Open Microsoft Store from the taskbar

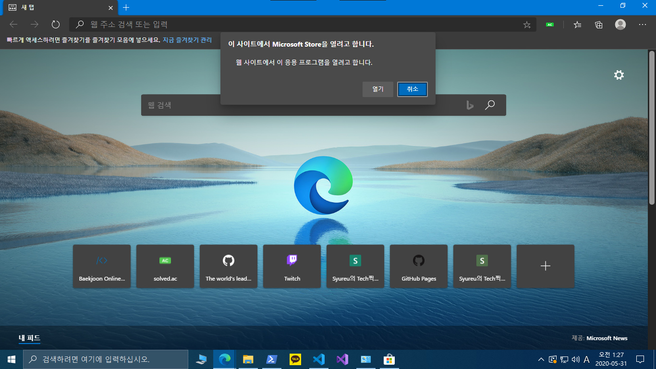tap(389, 359)
